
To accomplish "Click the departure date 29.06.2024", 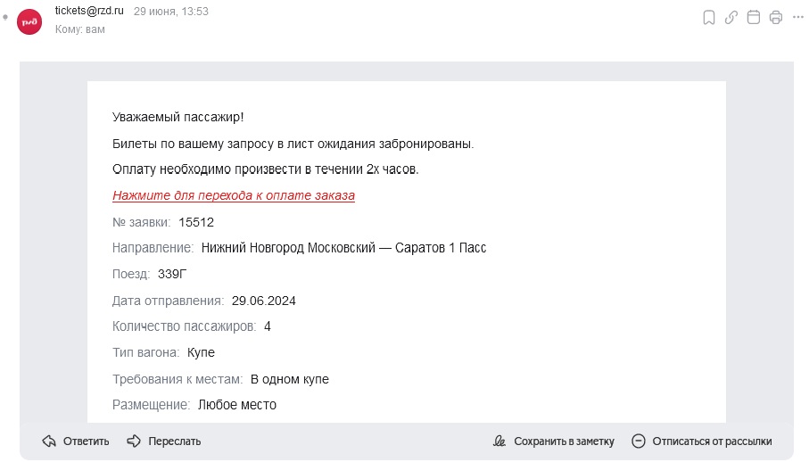I will pos(263,301).
